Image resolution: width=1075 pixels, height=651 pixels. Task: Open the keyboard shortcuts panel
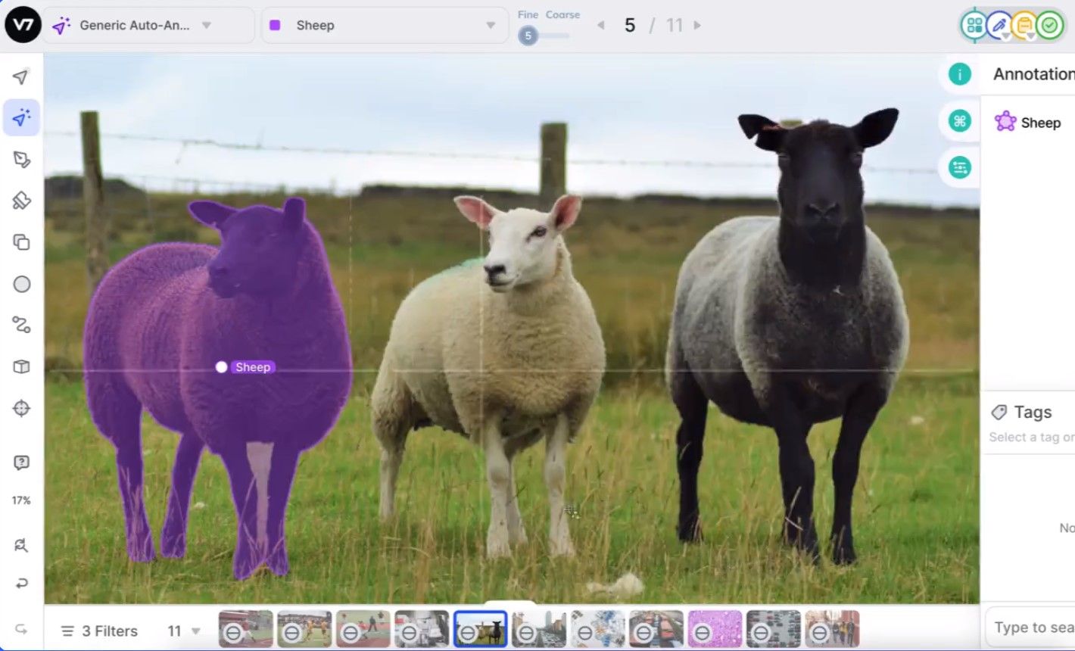coord(959,120)
